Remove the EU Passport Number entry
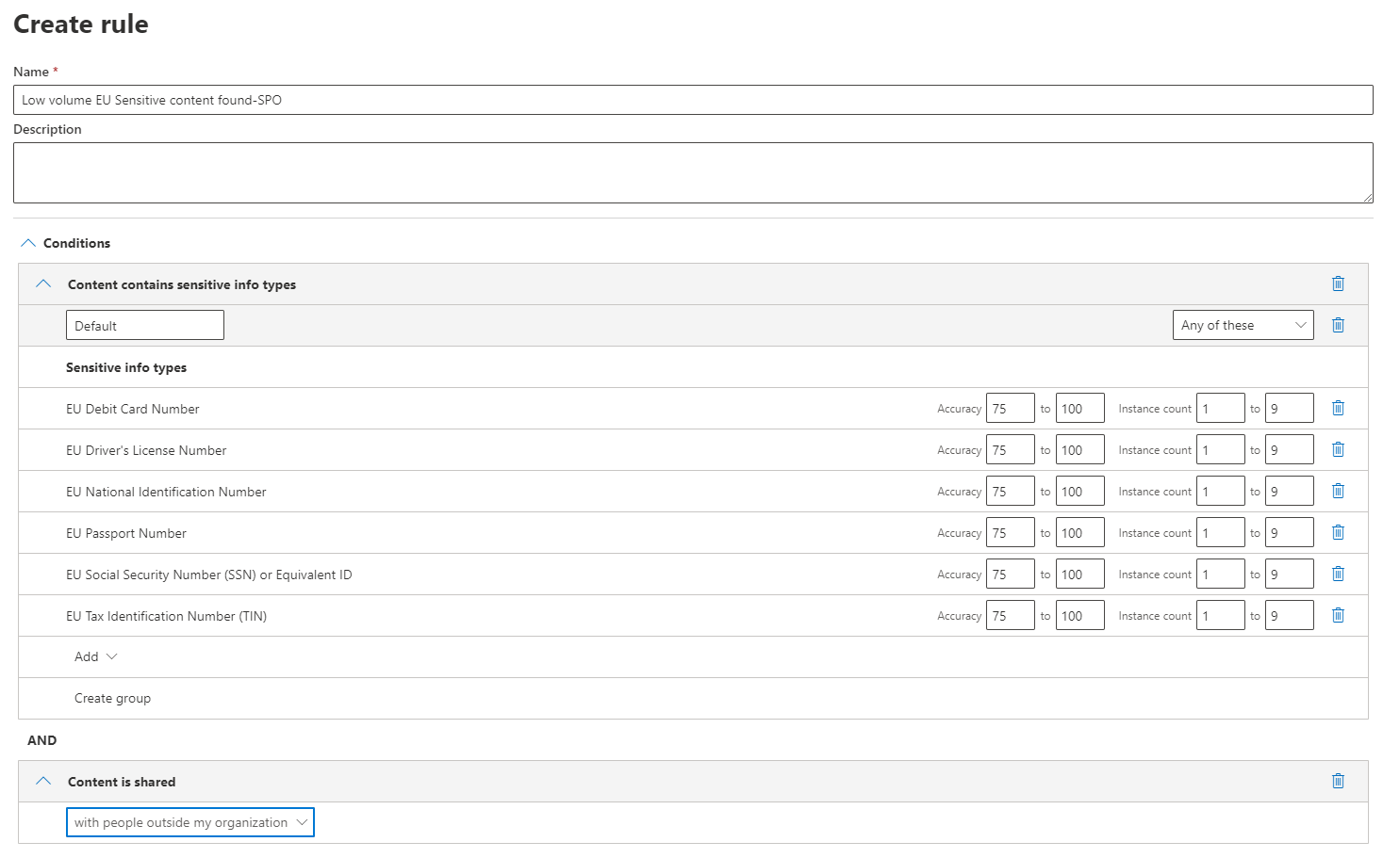The height and width of the screenshot is (858, 1383). (1337, 532)
